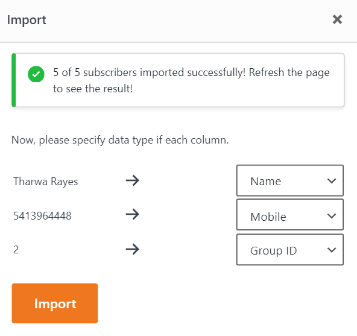Click the specify data type instruction text

coord(120,140)
